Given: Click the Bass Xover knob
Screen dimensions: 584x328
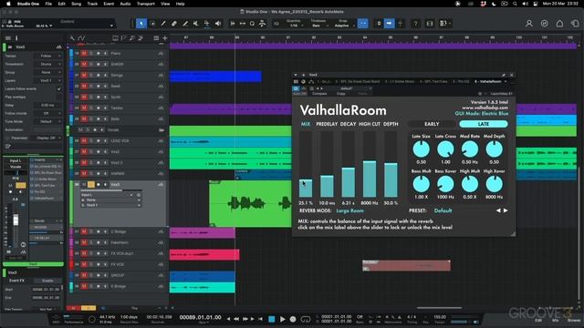Looking at the screenshot, I should (445, 184).
